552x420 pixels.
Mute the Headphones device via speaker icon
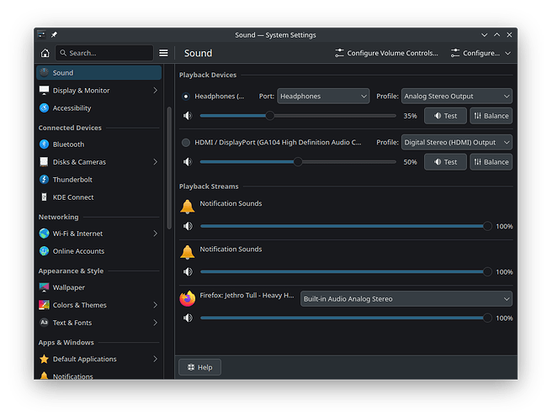click(187, 116)
